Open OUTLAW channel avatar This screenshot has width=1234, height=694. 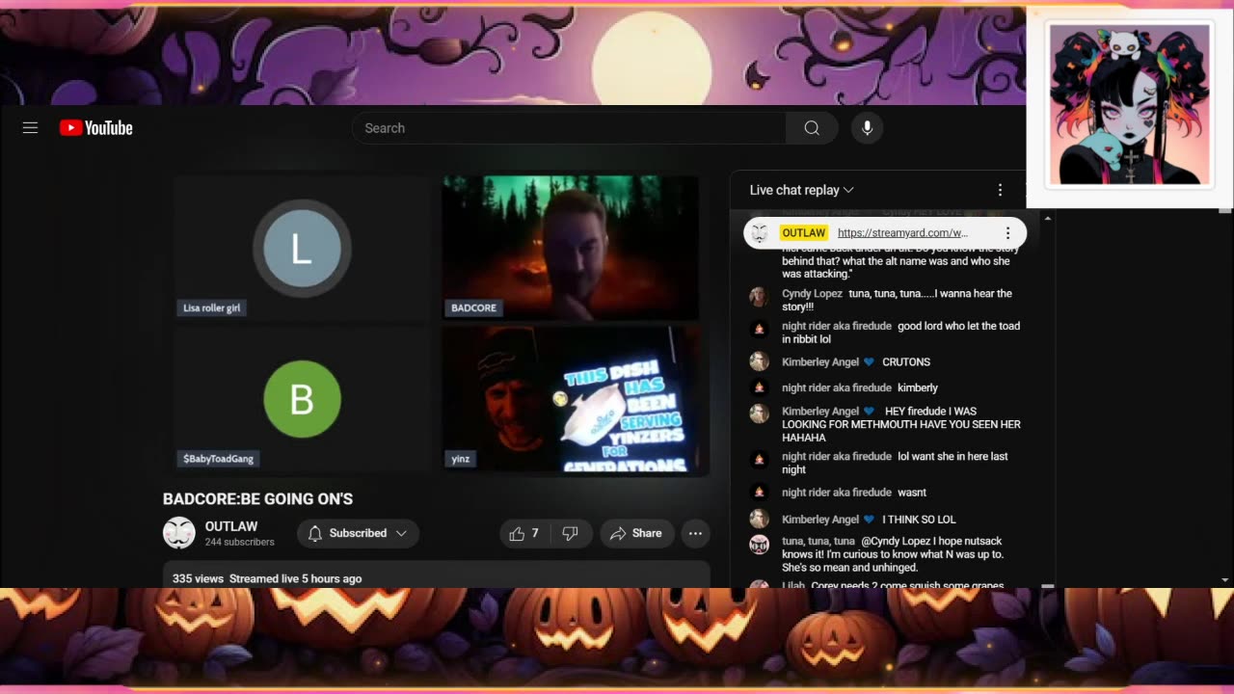point(179,533)
